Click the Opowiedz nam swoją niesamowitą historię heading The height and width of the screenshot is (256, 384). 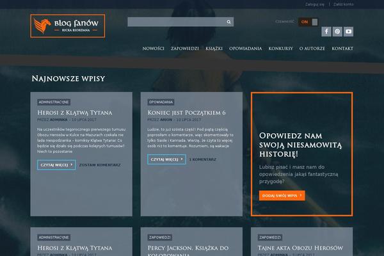pyautogui.click(x=301, y=145)
